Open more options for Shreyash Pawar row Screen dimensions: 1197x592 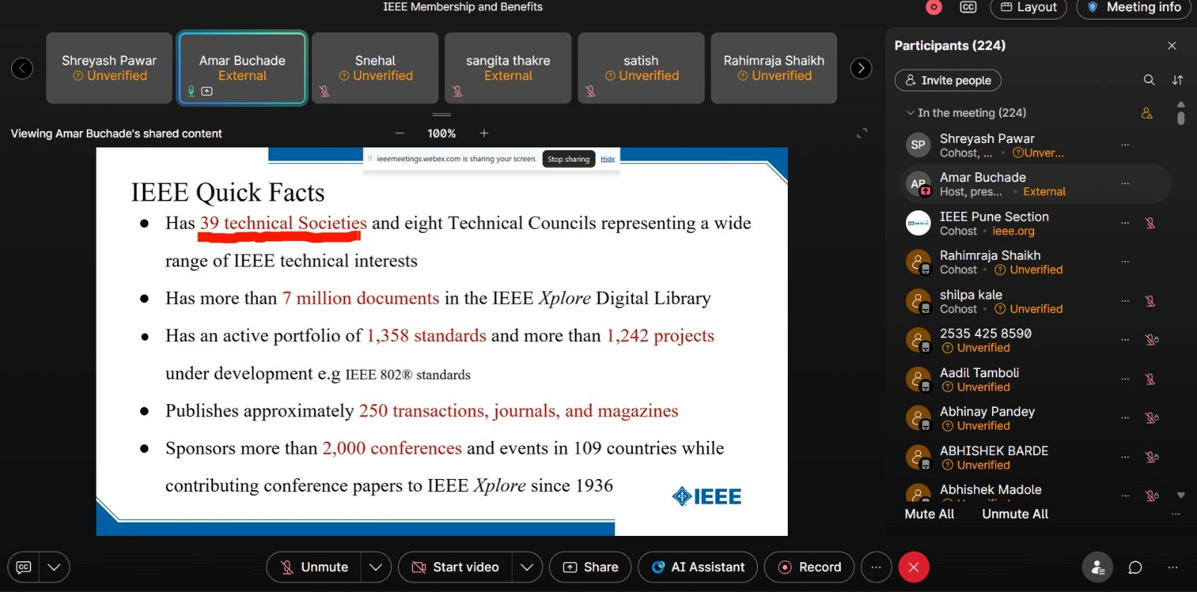click(x=1125, y=144)
